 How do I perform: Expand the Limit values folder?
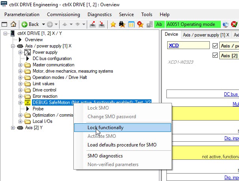coord(20,84)
